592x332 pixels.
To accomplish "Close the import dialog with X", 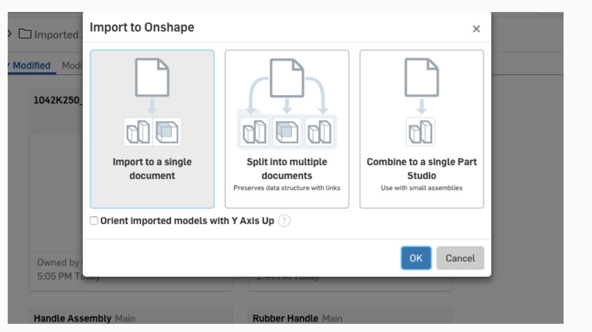I will point(476,29).
